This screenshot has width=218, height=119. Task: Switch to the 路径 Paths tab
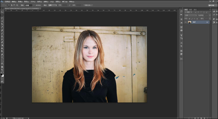coord(195,10)
